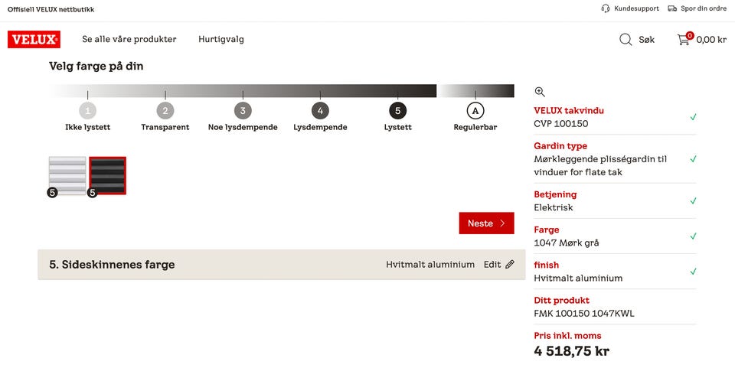Click Pris inkl. moms label
This screenshot has height=368, width=735.
[x=567, y=336]
